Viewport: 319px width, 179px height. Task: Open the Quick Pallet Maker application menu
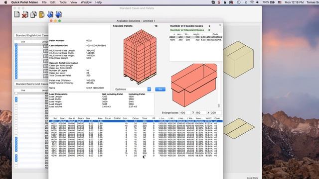tap(24, 2)
